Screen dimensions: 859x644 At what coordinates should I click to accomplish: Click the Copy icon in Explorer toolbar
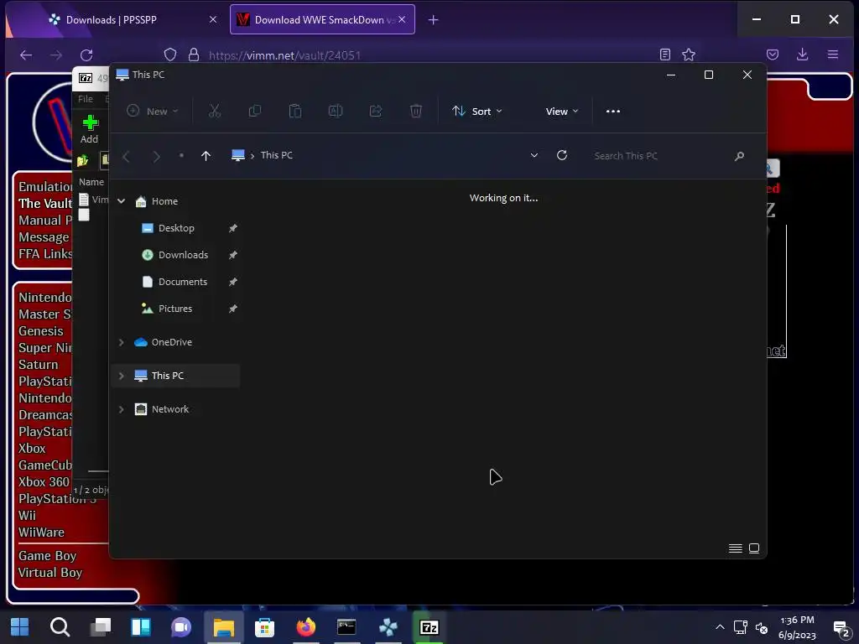255,112
